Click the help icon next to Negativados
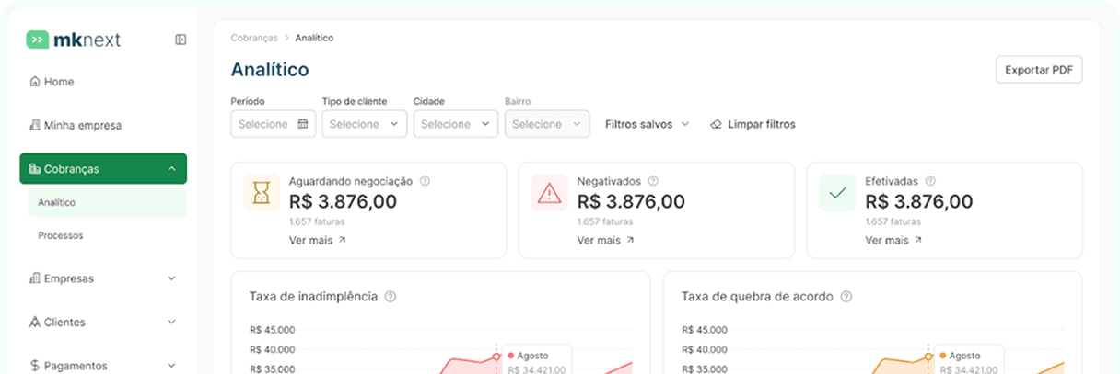Image resolution: width=1120 pixels, height=374 pixels. pyautogui.click(x=653, y=181)
